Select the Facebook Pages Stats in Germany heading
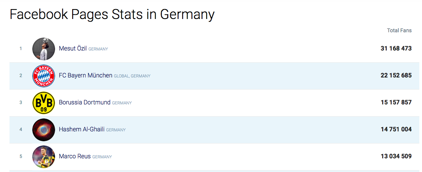Screen dimensions: 422x172 [112, 14]
